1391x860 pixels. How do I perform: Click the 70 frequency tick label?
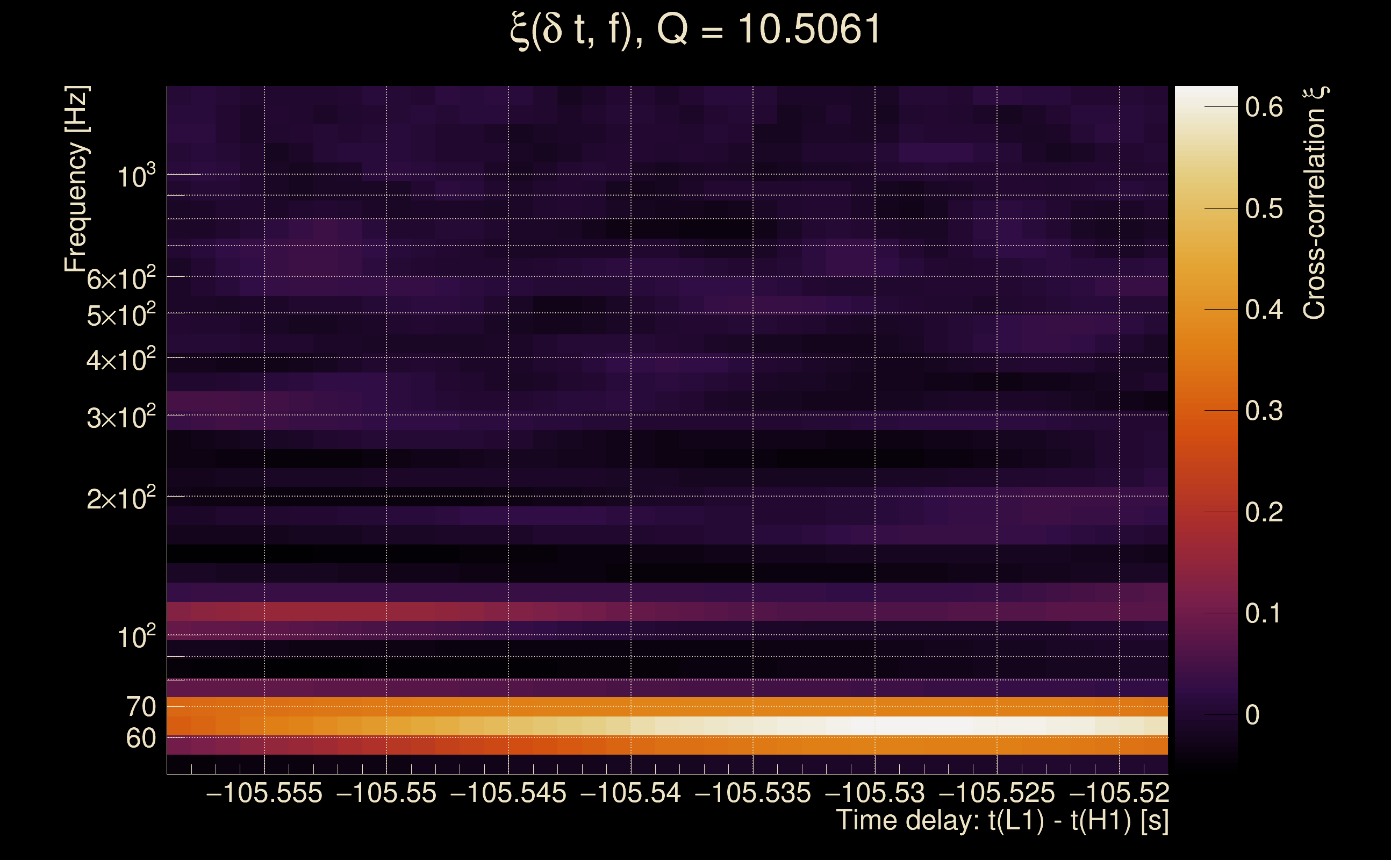[140, 706]
